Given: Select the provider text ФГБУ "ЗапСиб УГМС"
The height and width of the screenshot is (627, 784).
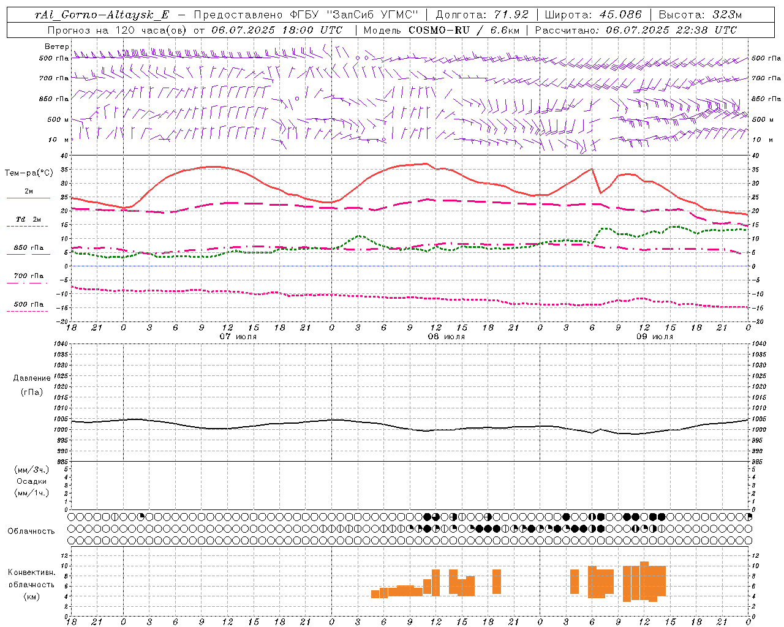Looking at the screenshot, I should click(x=355, y=15).
